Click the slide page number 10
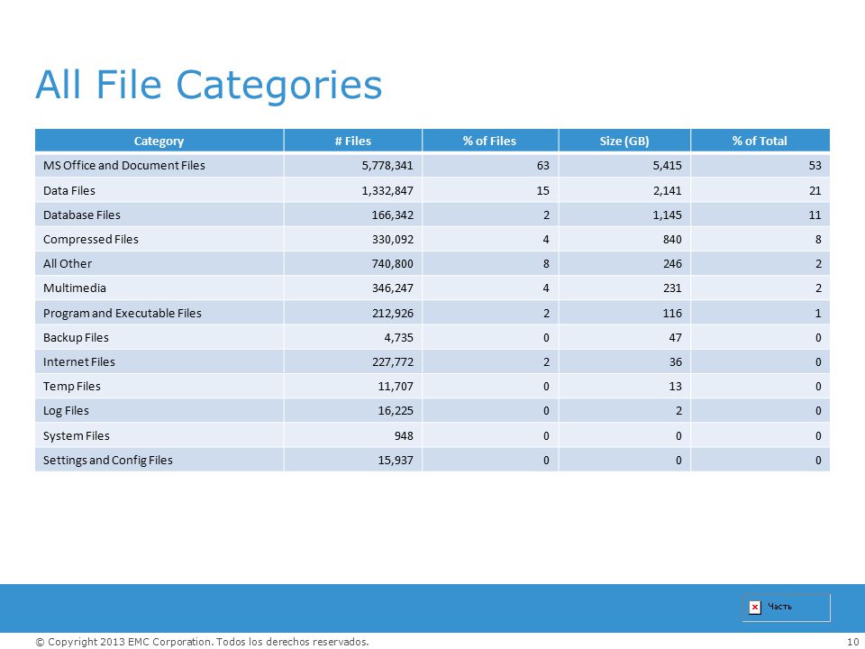Image resolution: width=865 pixels, height=649 pixels. click(853, 642)
